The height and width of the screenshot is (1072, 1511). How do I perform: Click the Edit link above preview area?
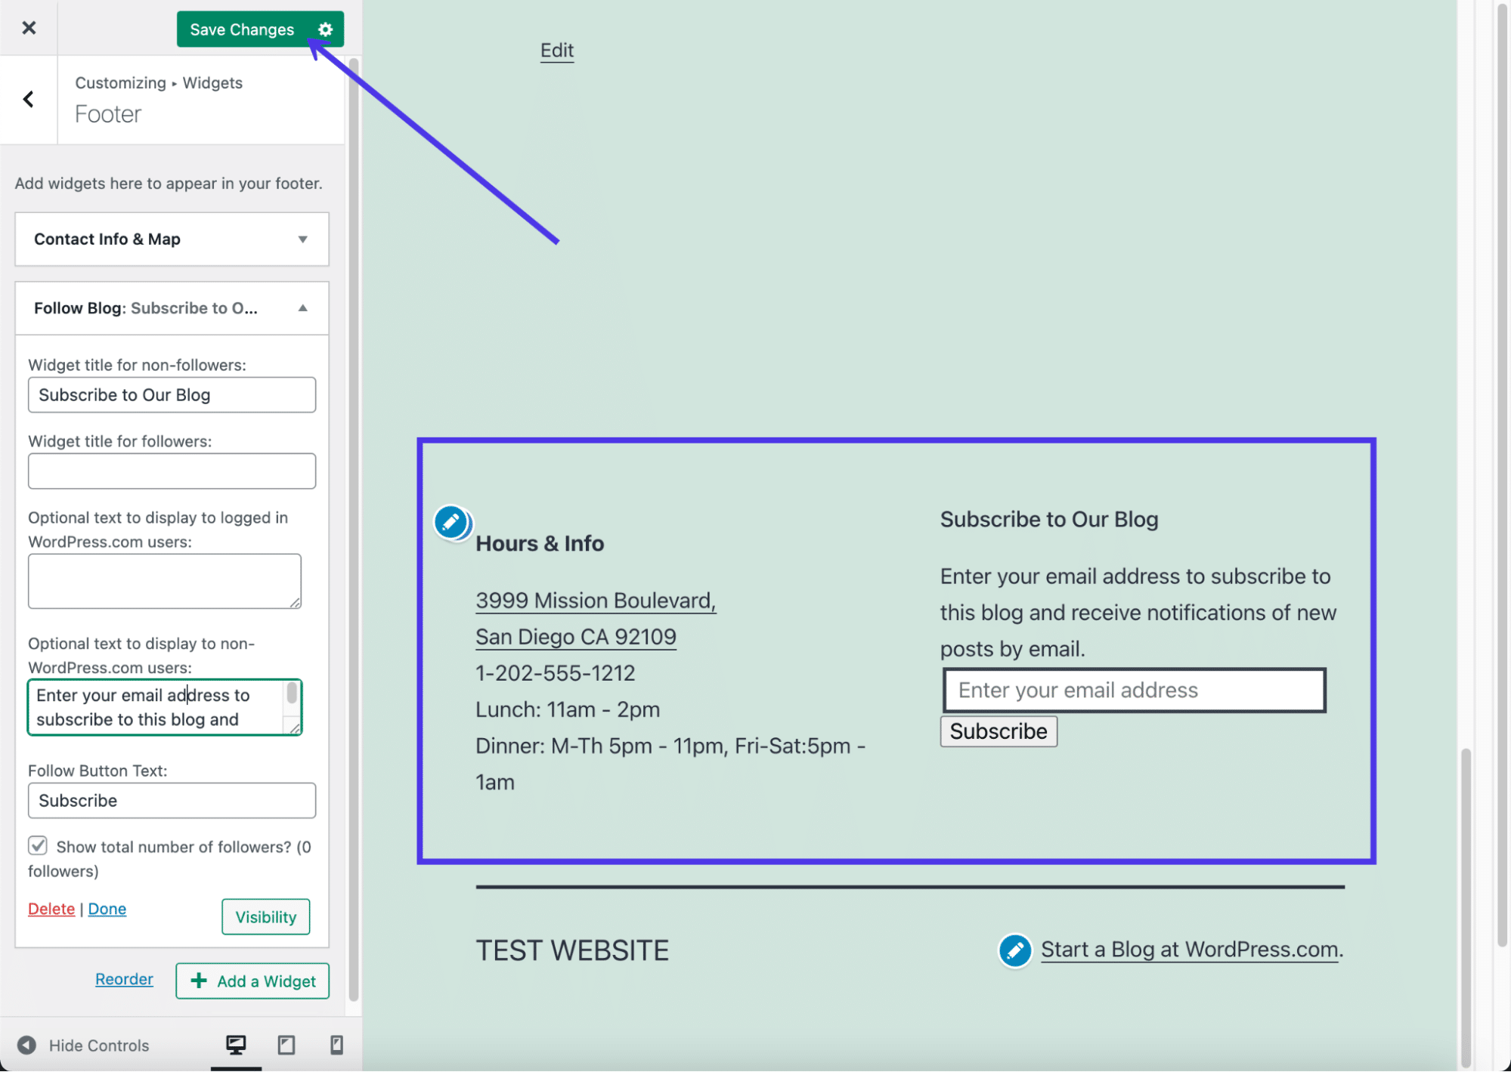point(556,48)
